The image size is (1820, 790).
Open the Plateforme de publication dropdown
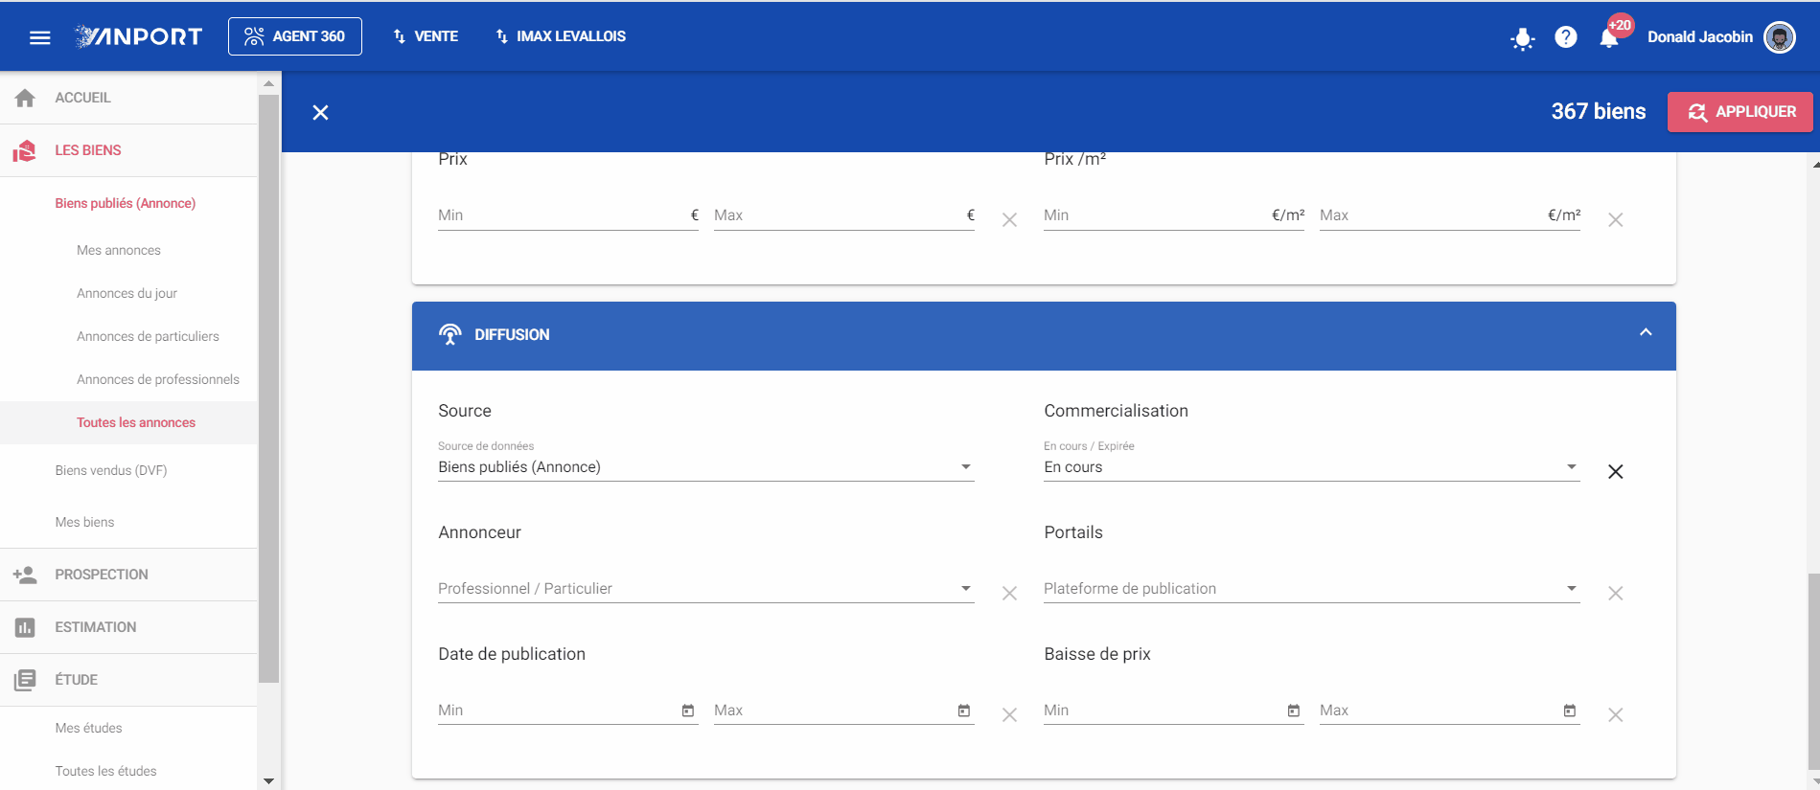point(1312,588)
